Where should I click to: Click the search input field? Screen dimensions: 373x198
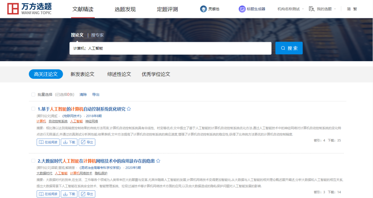170,48
